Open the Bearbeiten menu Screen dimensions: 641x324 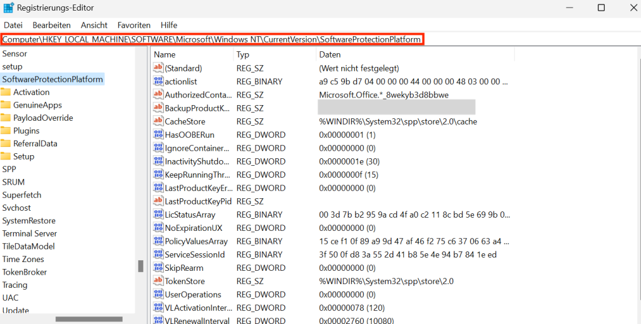51,25
